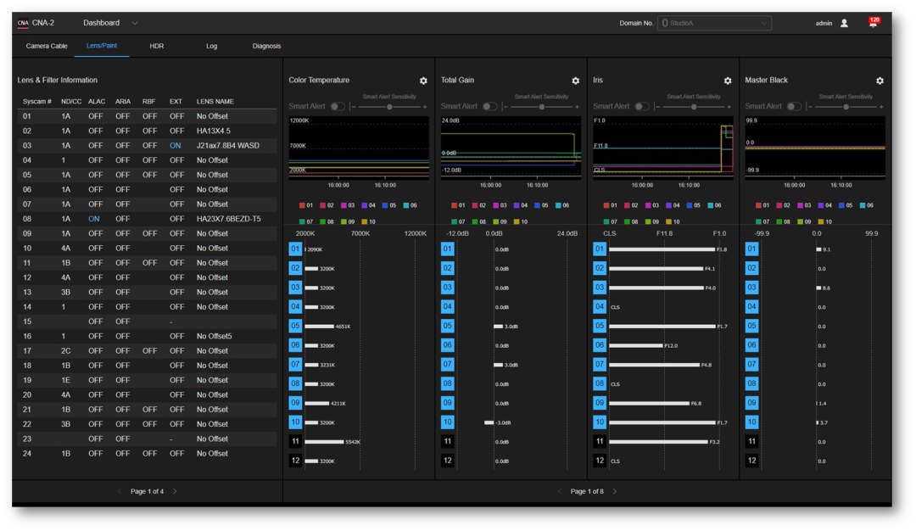Select camera 02 in Master Black list
Image resolution: width=916 pixels, height=531 pixels.
coord(751,268)
